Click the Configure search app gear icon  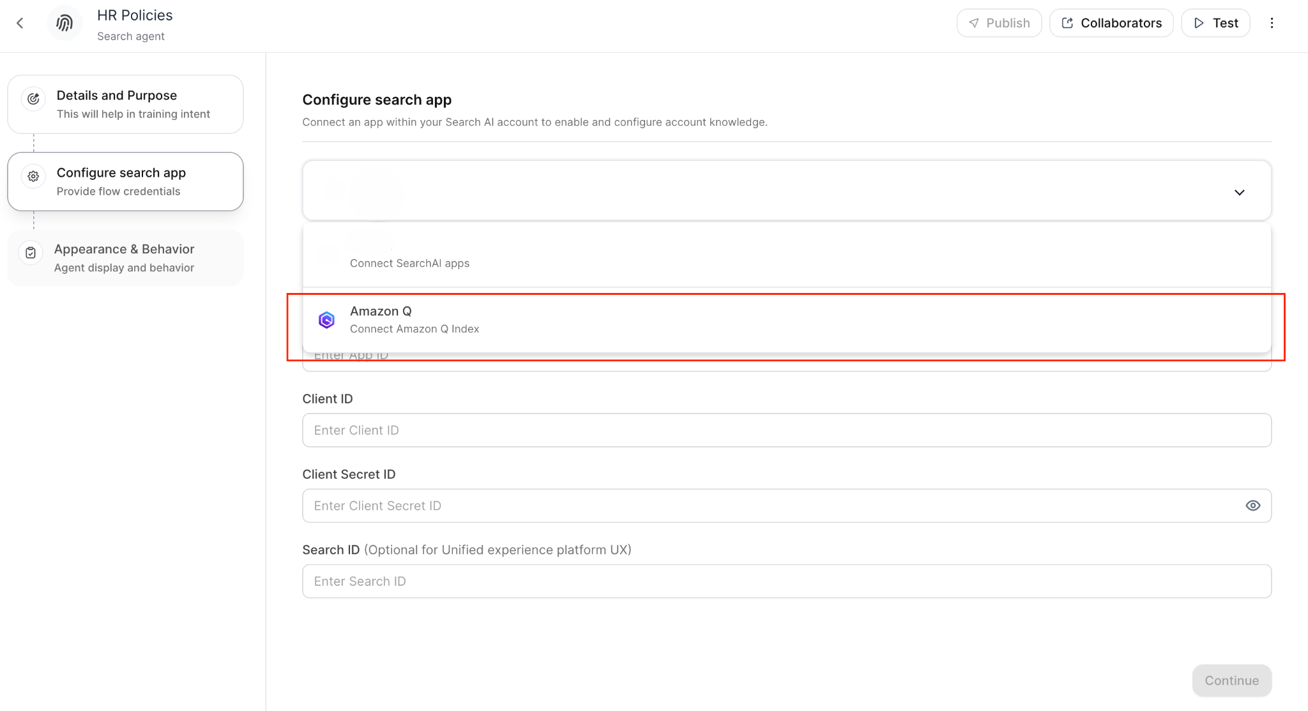point(33,176)
